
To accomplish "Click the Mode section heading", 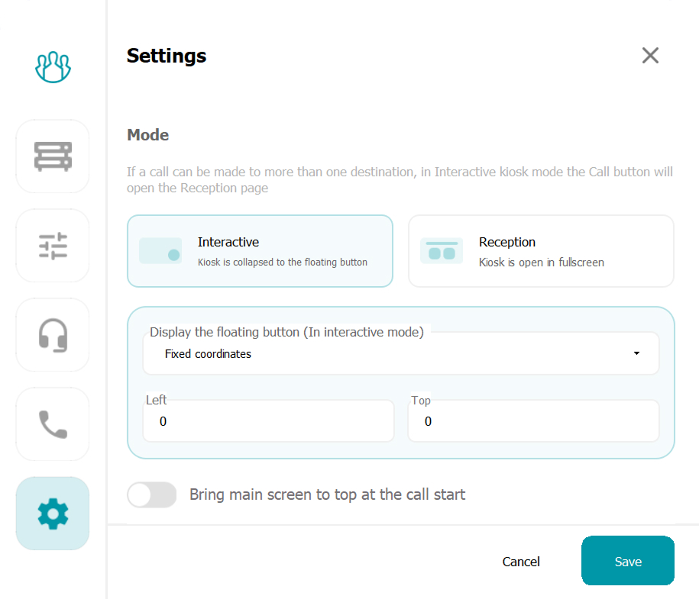I will pyautogui.click(x=147, y=135).
